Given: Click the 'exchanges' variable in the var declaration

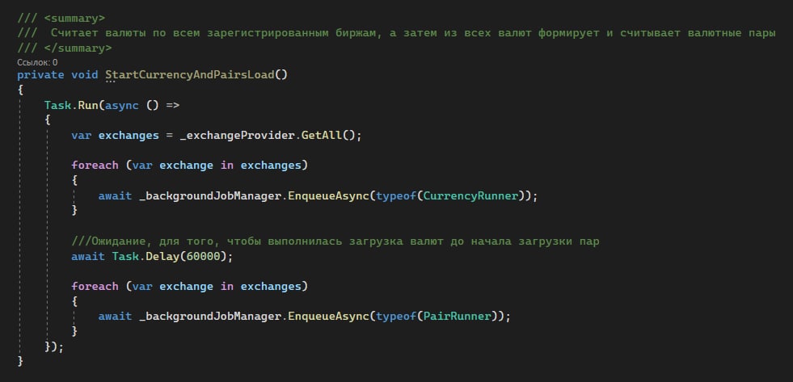Looking at the screenshot, I should pos(129,136).
